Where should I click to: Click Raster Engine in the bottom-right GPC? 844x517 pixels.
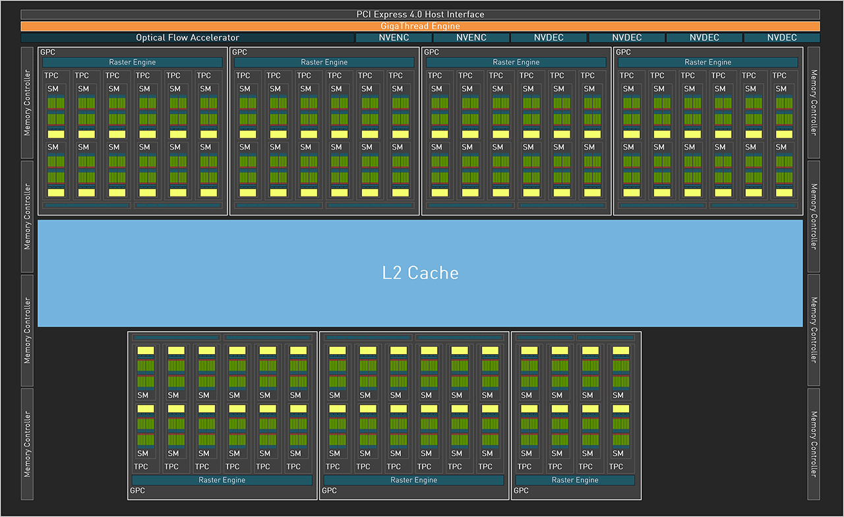coord(575,480)
